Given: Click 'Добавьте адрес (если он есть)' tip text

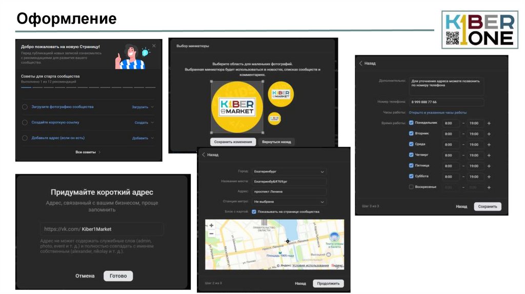Looking at the screenshot, I should [58, 138].
